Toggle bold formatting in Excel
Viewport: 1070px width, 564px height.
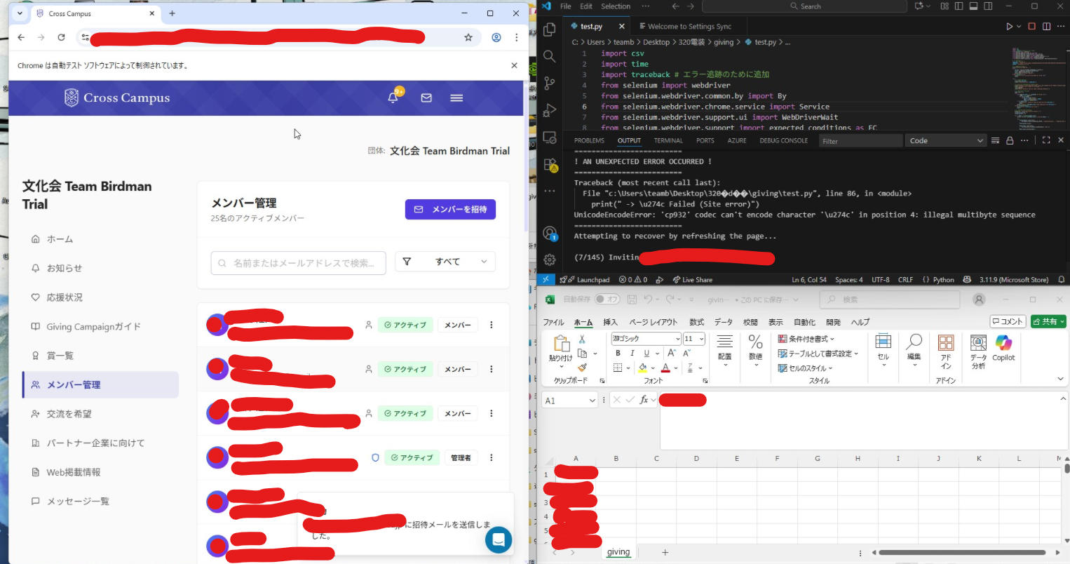click(618, 354)
